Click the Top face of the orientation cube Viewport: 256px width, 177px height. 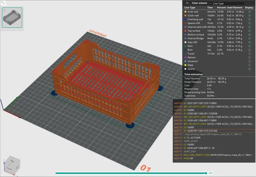pyautogui.click(x=12, y=161)
